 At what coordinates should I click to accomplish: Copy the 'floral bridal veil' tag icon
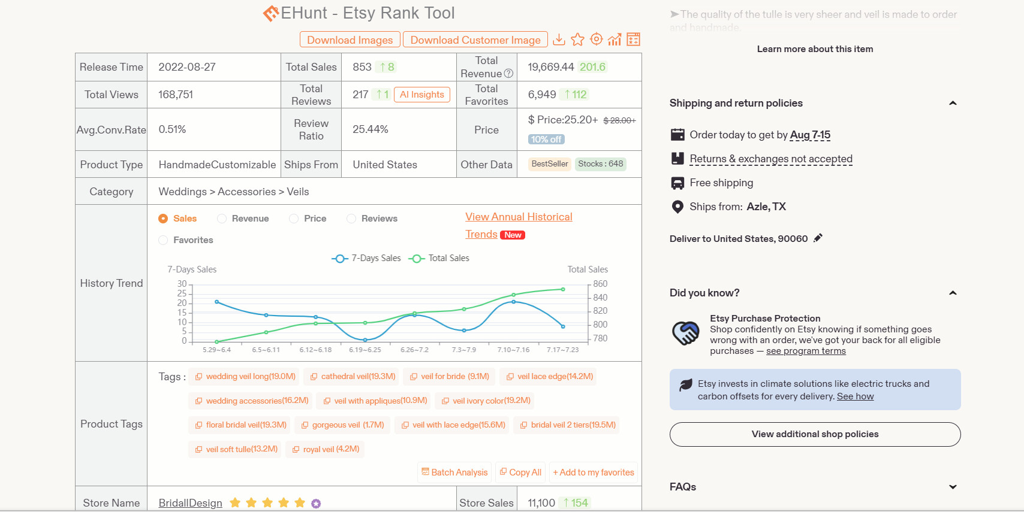198,425
